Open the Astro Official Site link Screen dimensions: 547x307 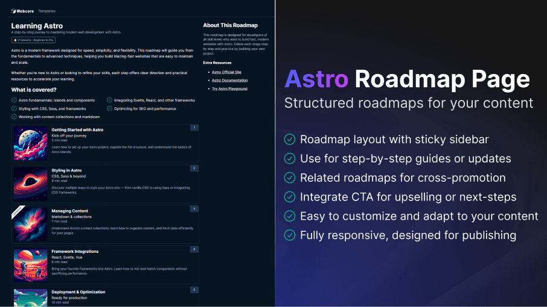(x=226, y=72)
